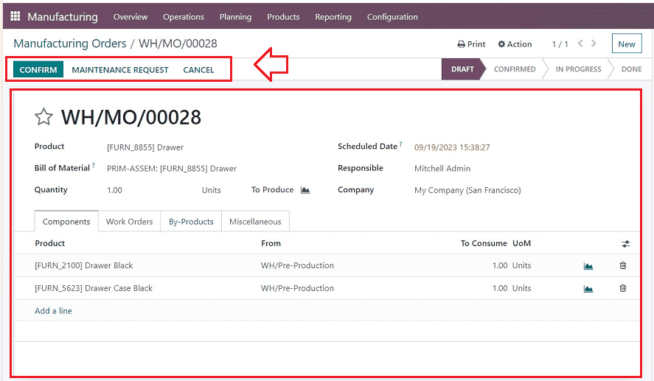This screenshot has height=381, width=654.
Task: Delete the Drawer Black component line
Action: tap(623, 265)
